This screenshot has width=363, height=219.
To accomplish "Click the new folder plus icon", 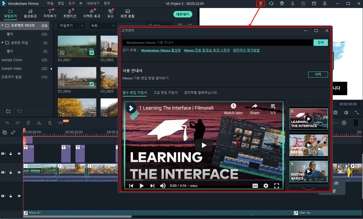I will [8, 111].
